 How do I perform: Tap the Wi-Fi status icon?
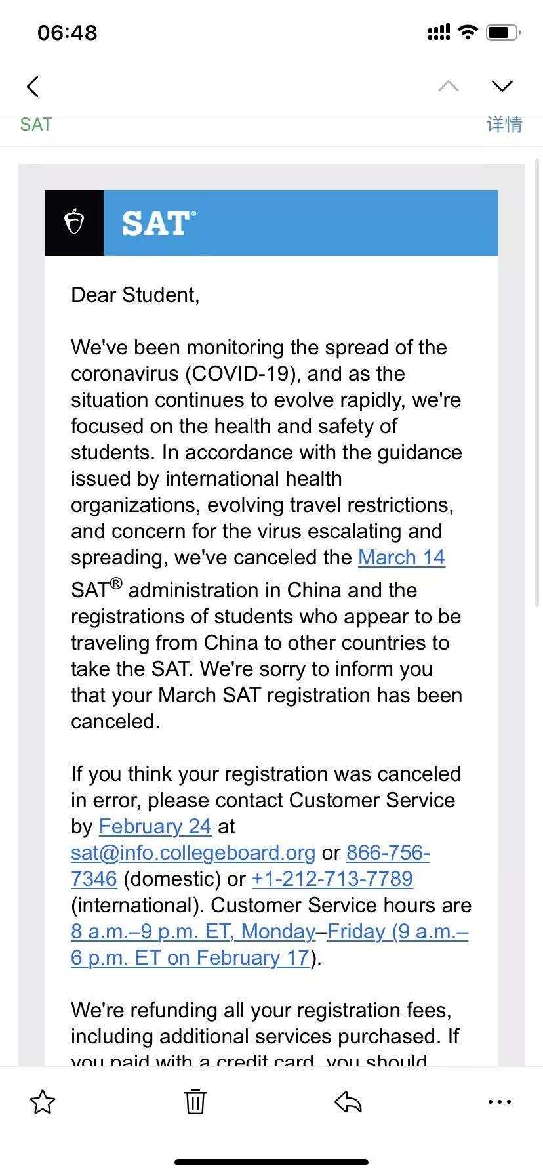pyautogui.click(x=468, y=32)
